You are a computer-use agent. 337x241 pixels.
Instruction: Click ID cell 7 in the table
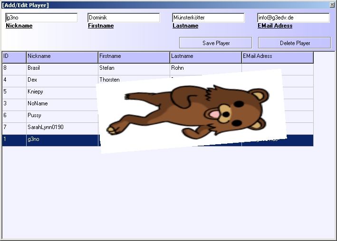point(14,129)
